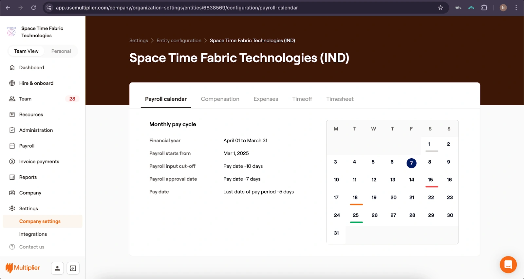Viewport: 524px width, 279px height.
Task: Open Integrations in sidebar
Action: pos(33,234)
